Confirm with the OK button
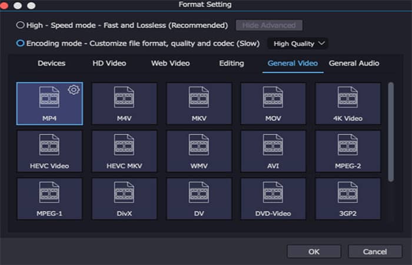Screen dimensions: 412x265 [314, 251]
